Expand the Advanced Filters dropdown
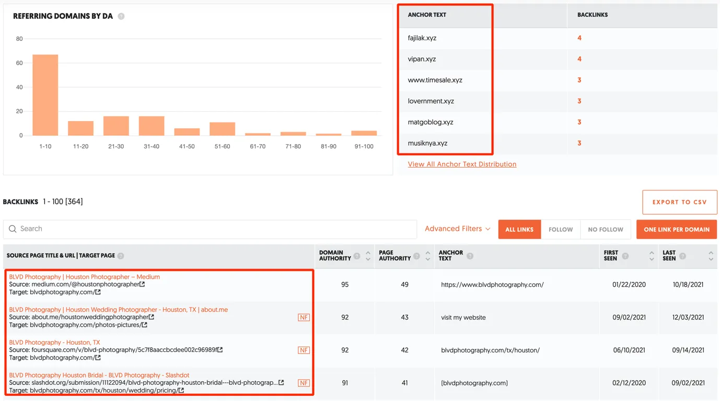The image size is (720, 401). tap(457, 229)
